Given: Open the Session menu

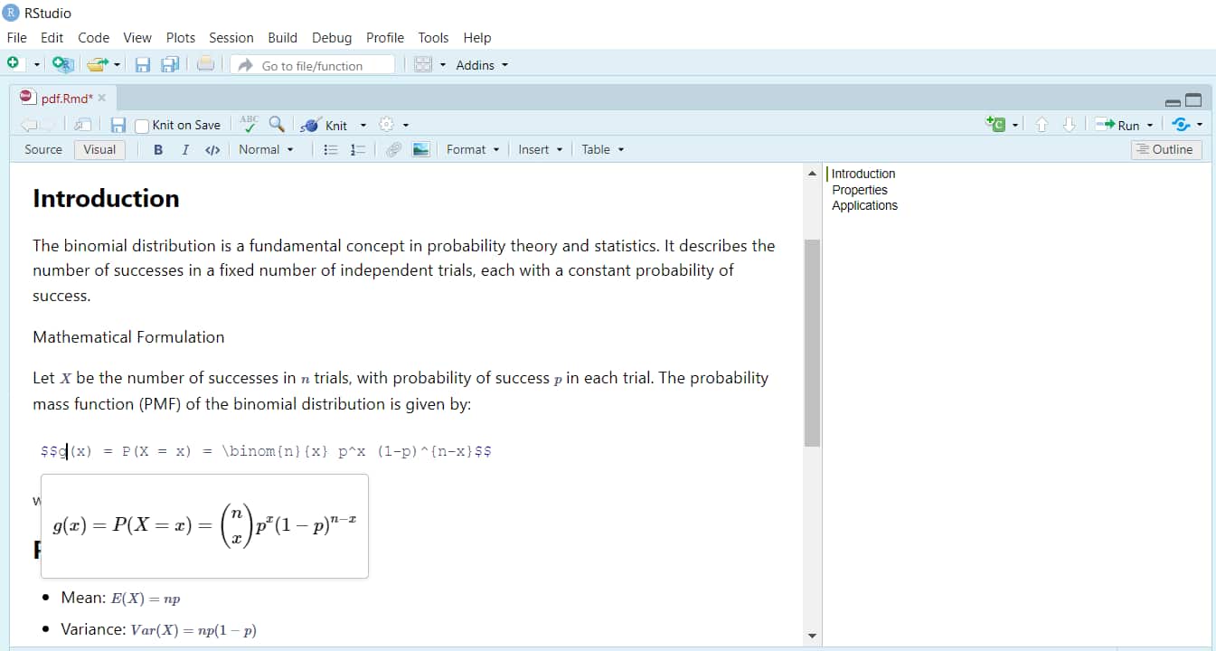Looking at the screenshot, I should click(x=231, y=37).
